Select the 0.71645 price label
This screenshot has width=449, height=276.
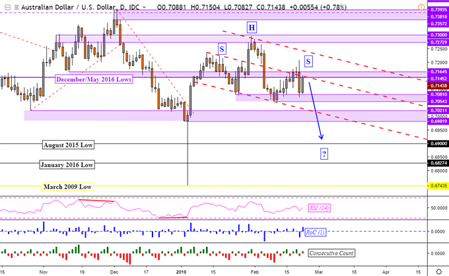[x=438, y=71]
